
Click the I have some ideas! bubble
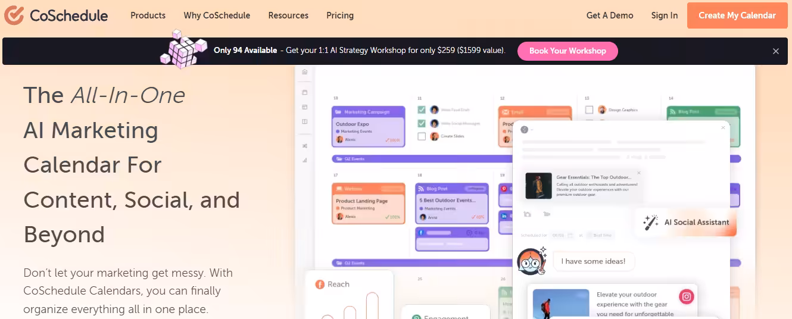tap(594, 261)
